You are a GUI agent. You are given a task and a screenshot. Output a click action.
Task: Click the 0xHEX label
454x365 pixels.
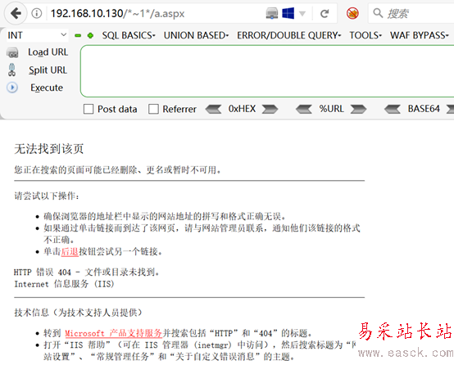point(242,109)
